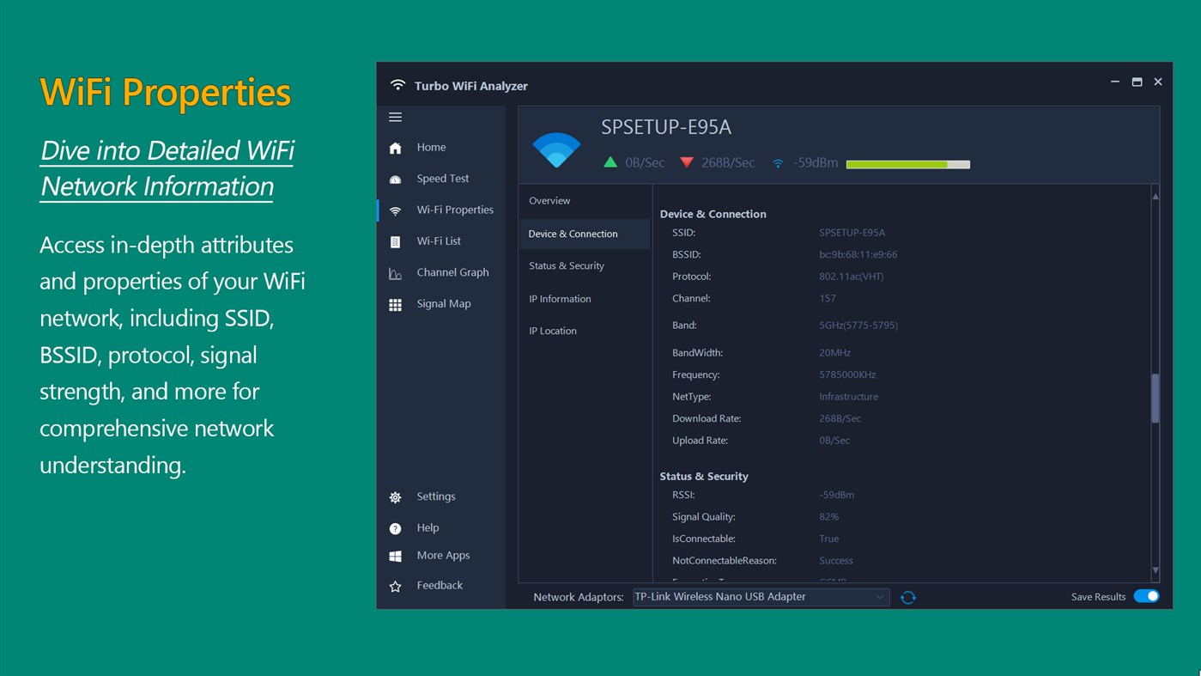
Task: Expand the IP Location section
Action: 553,330
